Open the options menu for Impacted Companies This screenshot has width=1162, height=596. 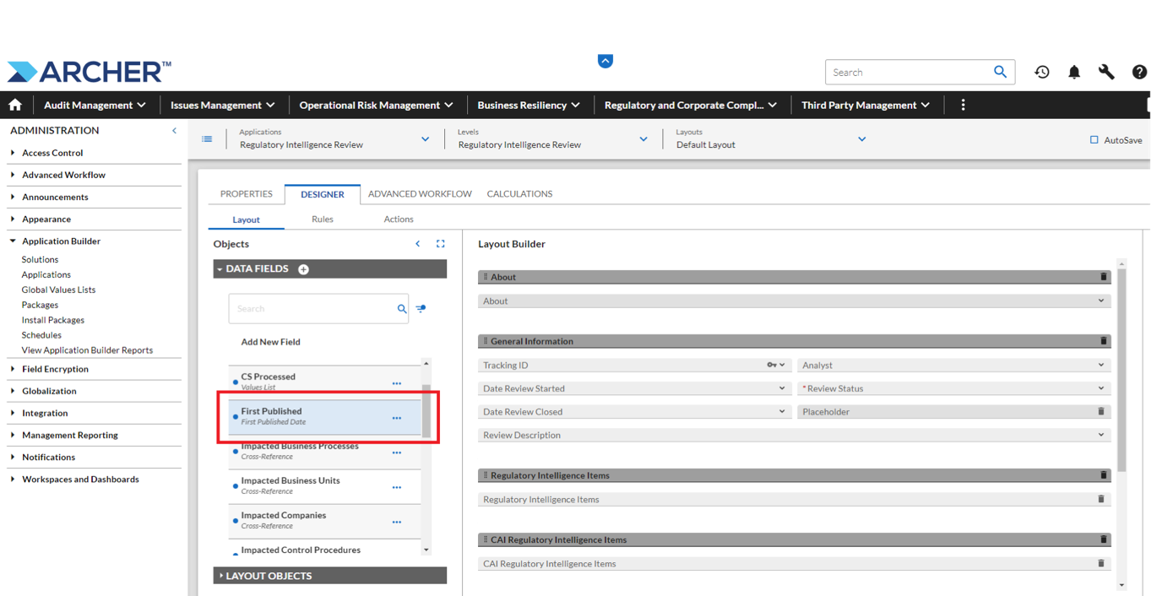[x=397, y=522]
